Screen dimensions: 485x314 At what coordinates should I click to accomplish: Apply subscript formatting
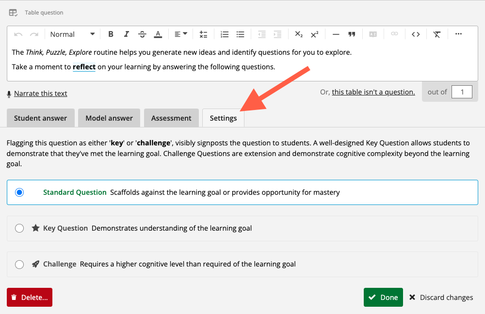coord(298,34)
